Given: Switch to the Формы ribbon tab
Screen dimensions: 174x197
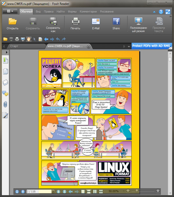Looking at the screenshot, I should (72, 11).
